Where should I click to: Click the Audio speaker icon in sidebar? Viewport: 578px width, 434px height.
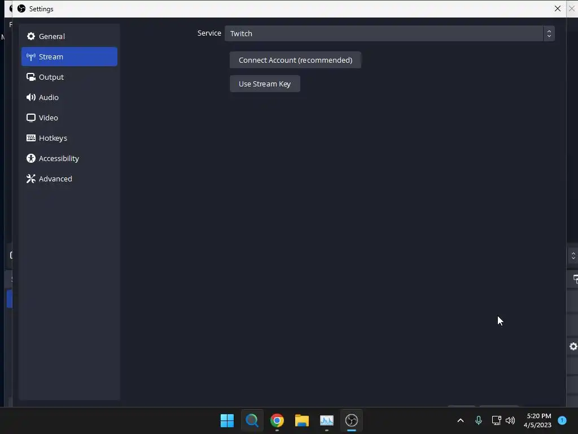(x=31, y=97)
